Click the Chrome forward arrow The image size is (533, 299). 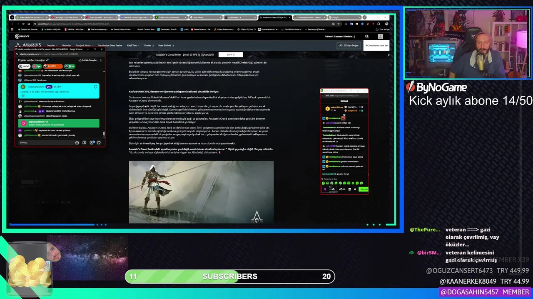[x=18, y=24]
